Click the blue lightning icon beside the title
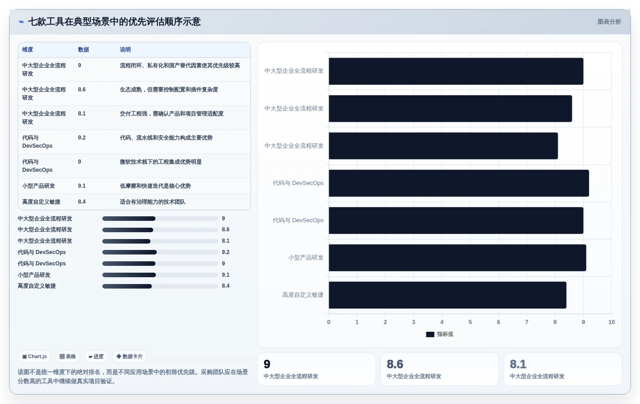 (21, 22)
